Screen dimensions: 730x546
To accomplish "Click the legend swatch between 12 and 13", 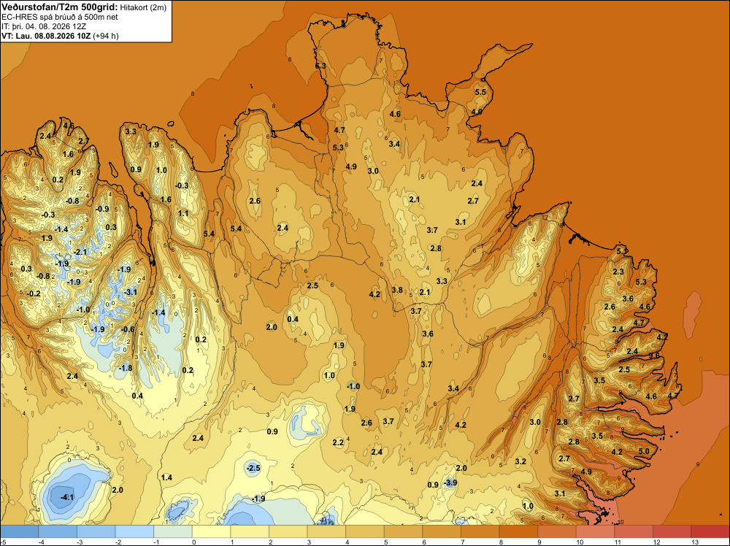I will (x=672, y=531).
